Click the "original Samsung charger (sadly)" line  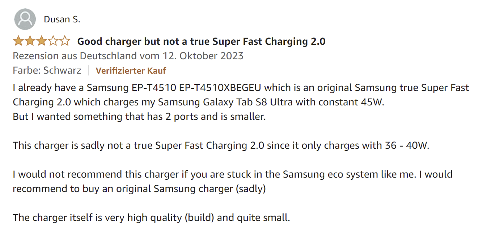(x=209, y=189)
